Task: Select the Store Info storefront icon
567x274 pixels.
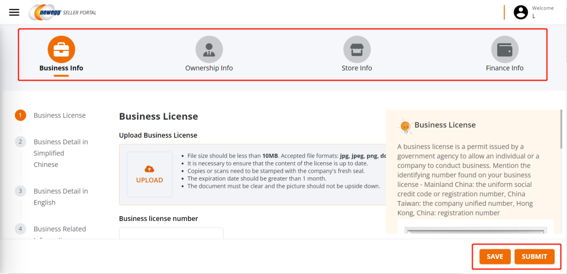Action: pyautogui.click(x=357, y=49)
